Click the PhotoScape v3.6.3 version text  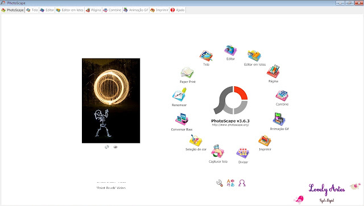pyautogui.click(x=230, y=121)
